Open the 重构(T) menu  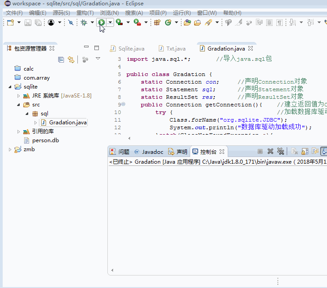(x=85, y=13)
